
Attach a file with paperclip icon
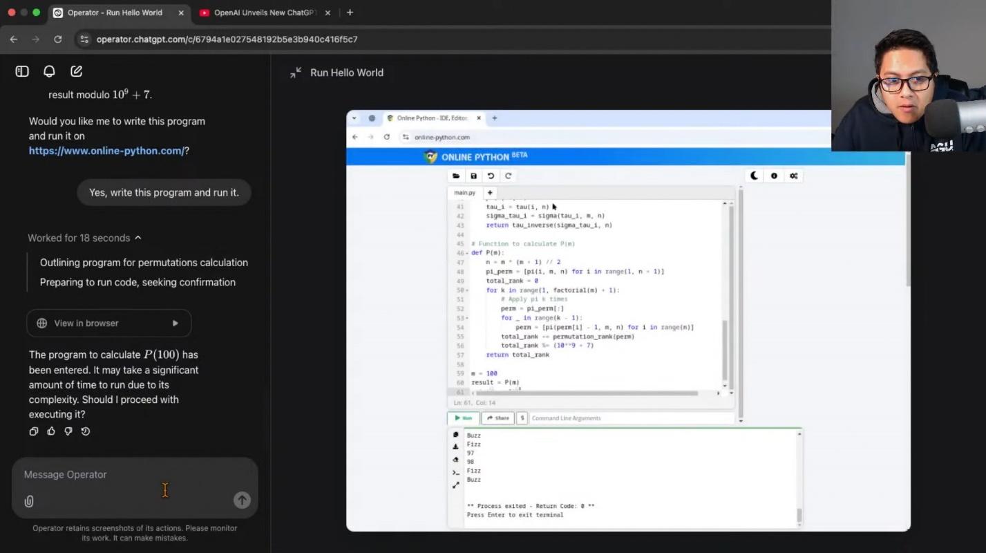(29, 501)
